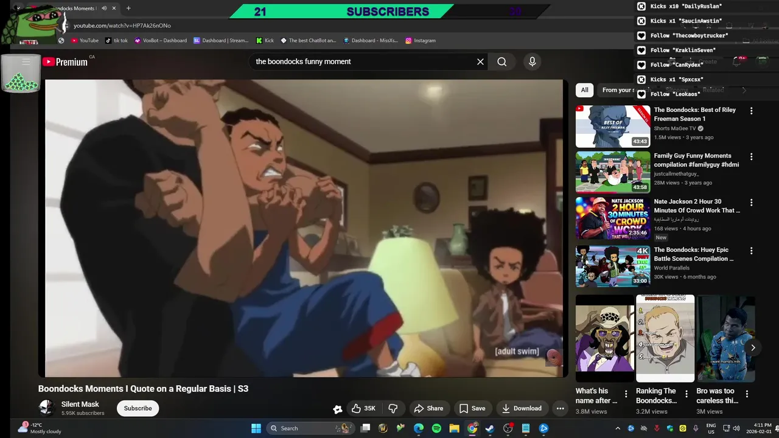
Task: Open the Windows Start menu
Action: [256, 428]
